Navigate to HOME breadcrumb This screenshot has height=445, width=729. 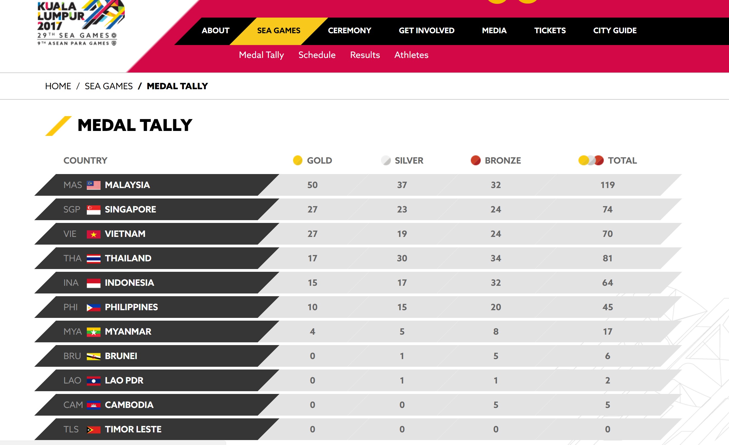(x=58, y=86)
